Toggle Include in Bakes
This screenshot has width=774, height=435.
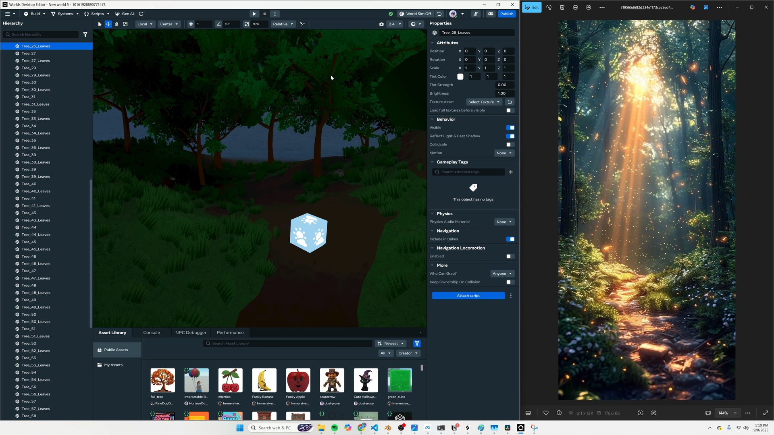[510, 239]
